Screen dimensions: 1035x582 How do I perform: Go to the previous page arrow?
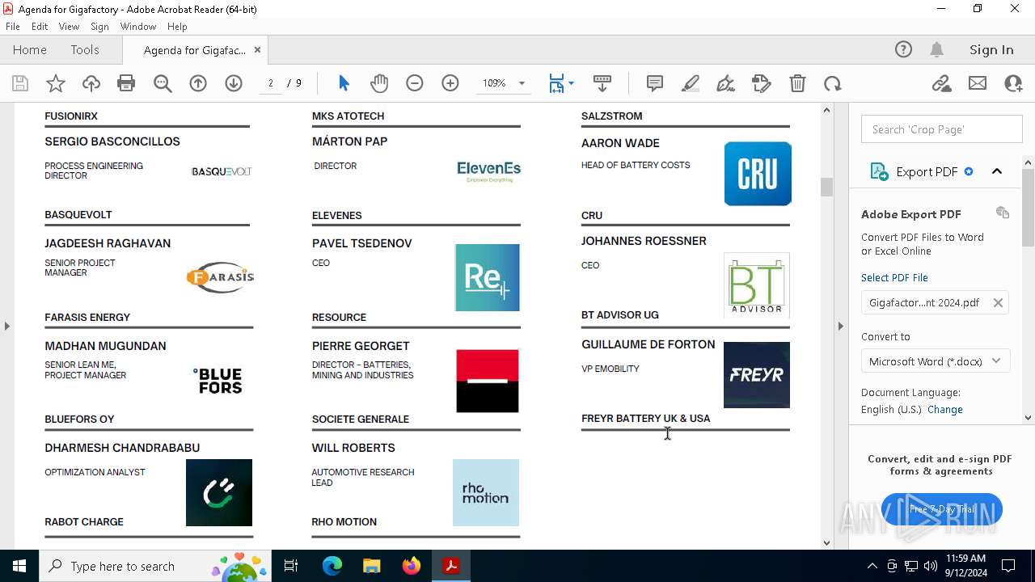click(198, 83)
